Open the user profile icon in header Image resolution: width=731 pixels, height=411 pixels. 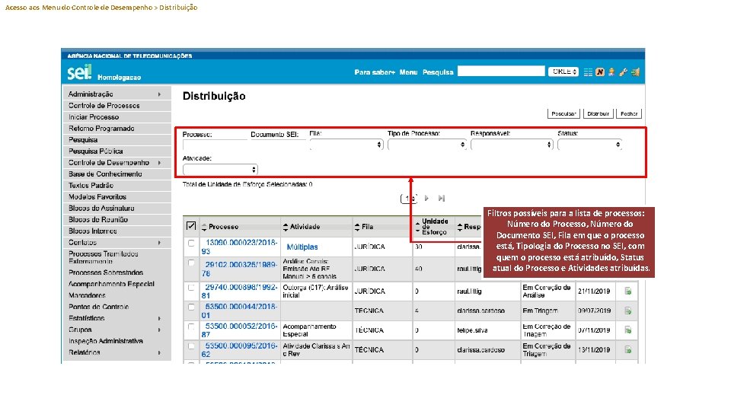point(611,72)
